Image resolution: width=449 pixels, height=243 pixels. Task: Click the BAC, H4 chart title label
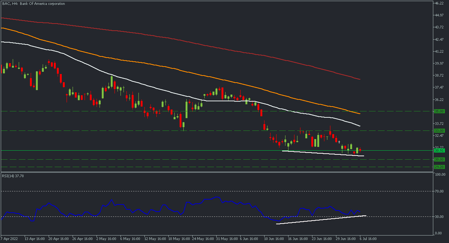point(33,4)
